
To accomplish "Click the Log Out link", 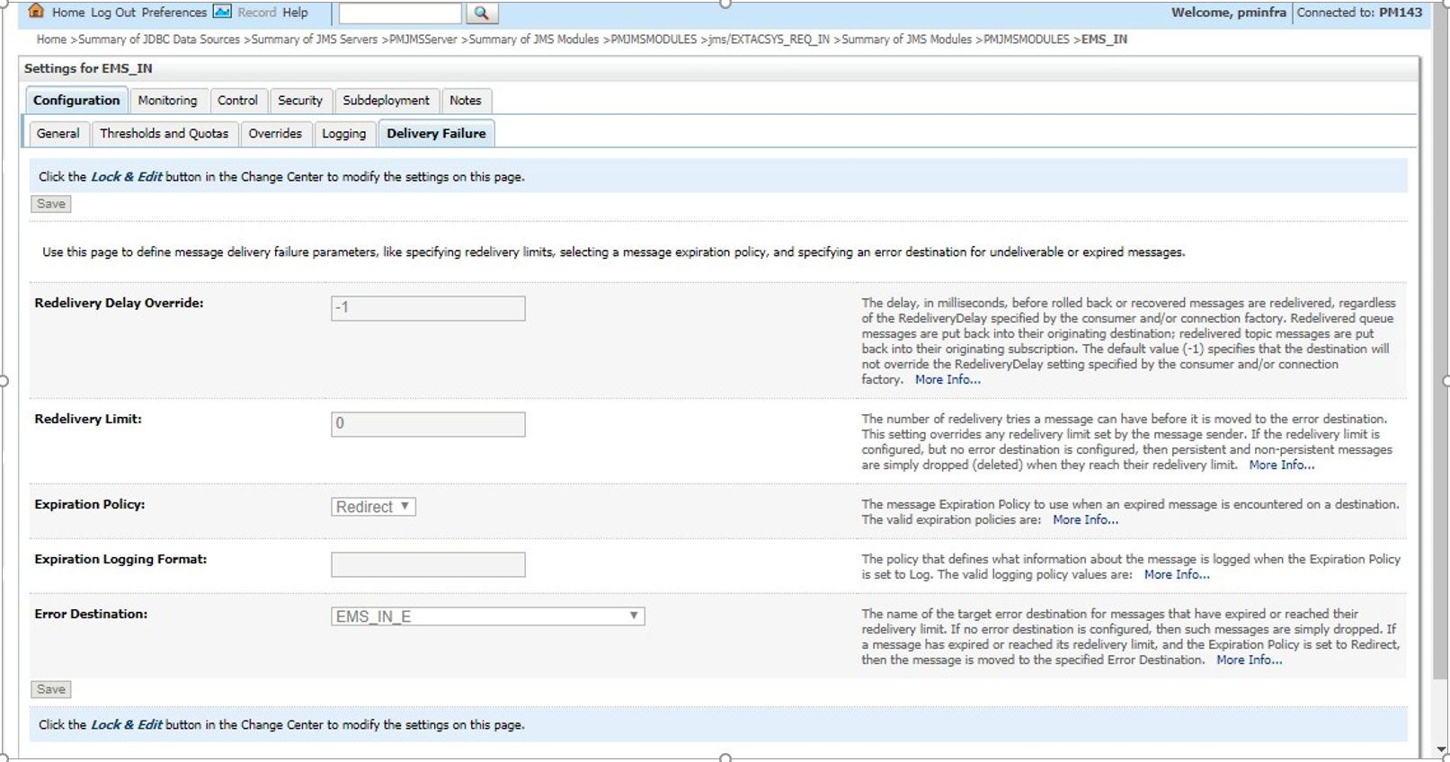I will click(113, 13).
